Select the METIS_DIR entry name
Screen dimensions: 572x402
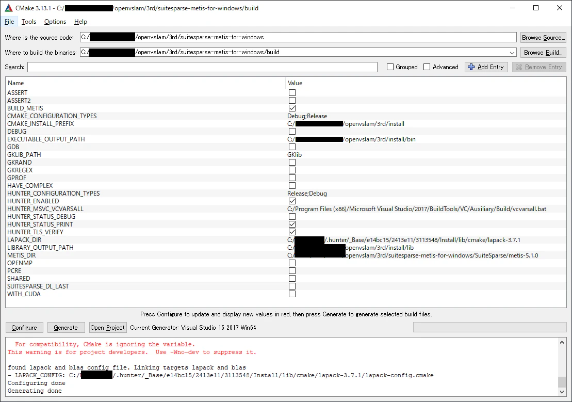click(x=22, y=255)
